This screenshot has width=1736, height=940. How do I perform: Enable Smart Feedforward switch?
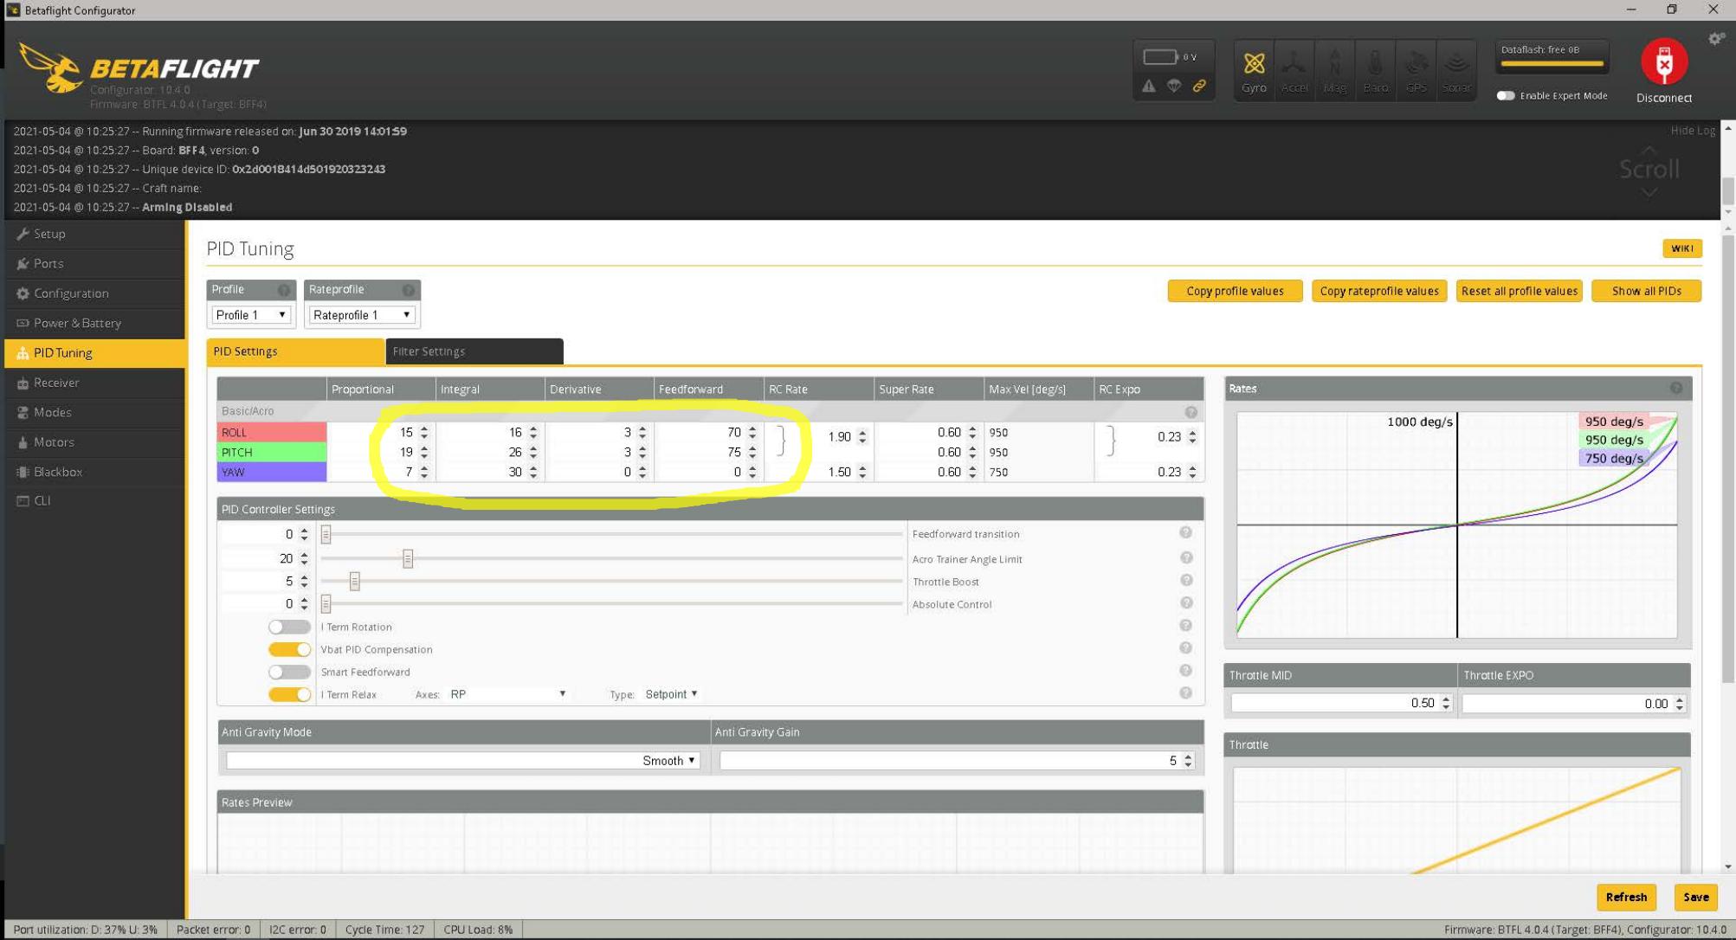pos(289,672)
